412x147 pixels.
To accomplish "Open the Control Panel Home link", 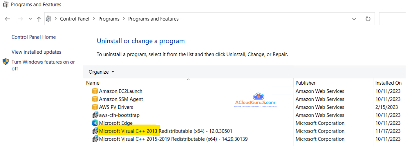I will tap(34, 37).
